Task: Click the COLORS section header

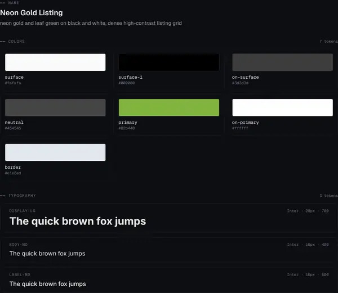Action: click(x=16, y=41)
